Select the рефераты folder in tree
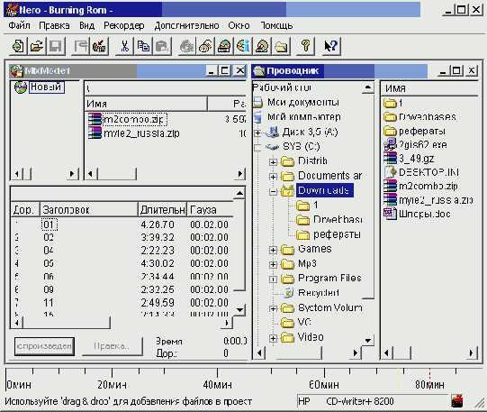The image size is (487, 412). (x=337, y=234)
